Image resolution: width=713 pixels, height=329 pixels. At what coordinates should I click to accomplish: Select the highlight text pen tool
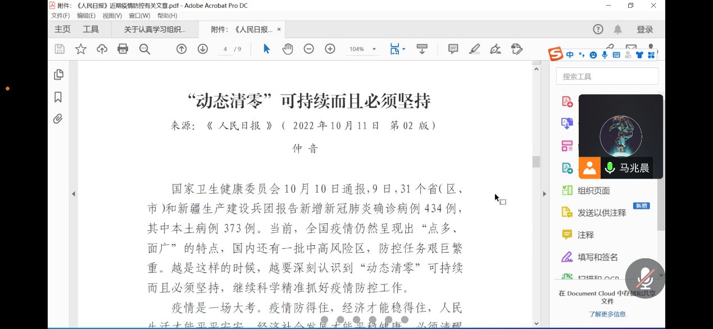tap(474, 49)
